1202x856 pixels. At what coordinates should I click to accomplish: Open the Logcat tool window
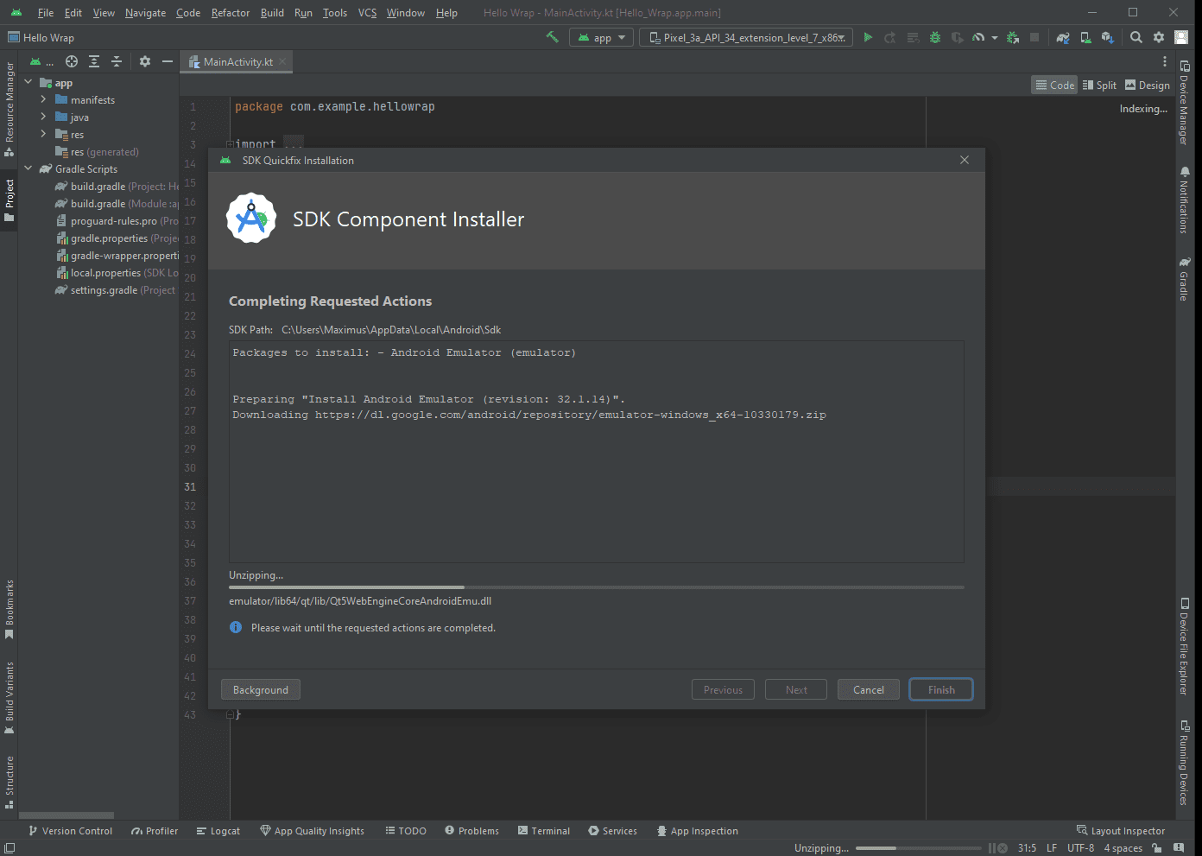(x=218, y=831)
